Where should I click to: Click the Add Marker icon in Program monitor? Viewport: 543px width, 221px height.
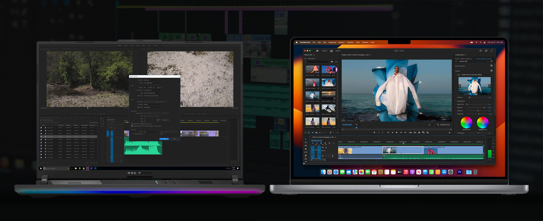point(374,133)
